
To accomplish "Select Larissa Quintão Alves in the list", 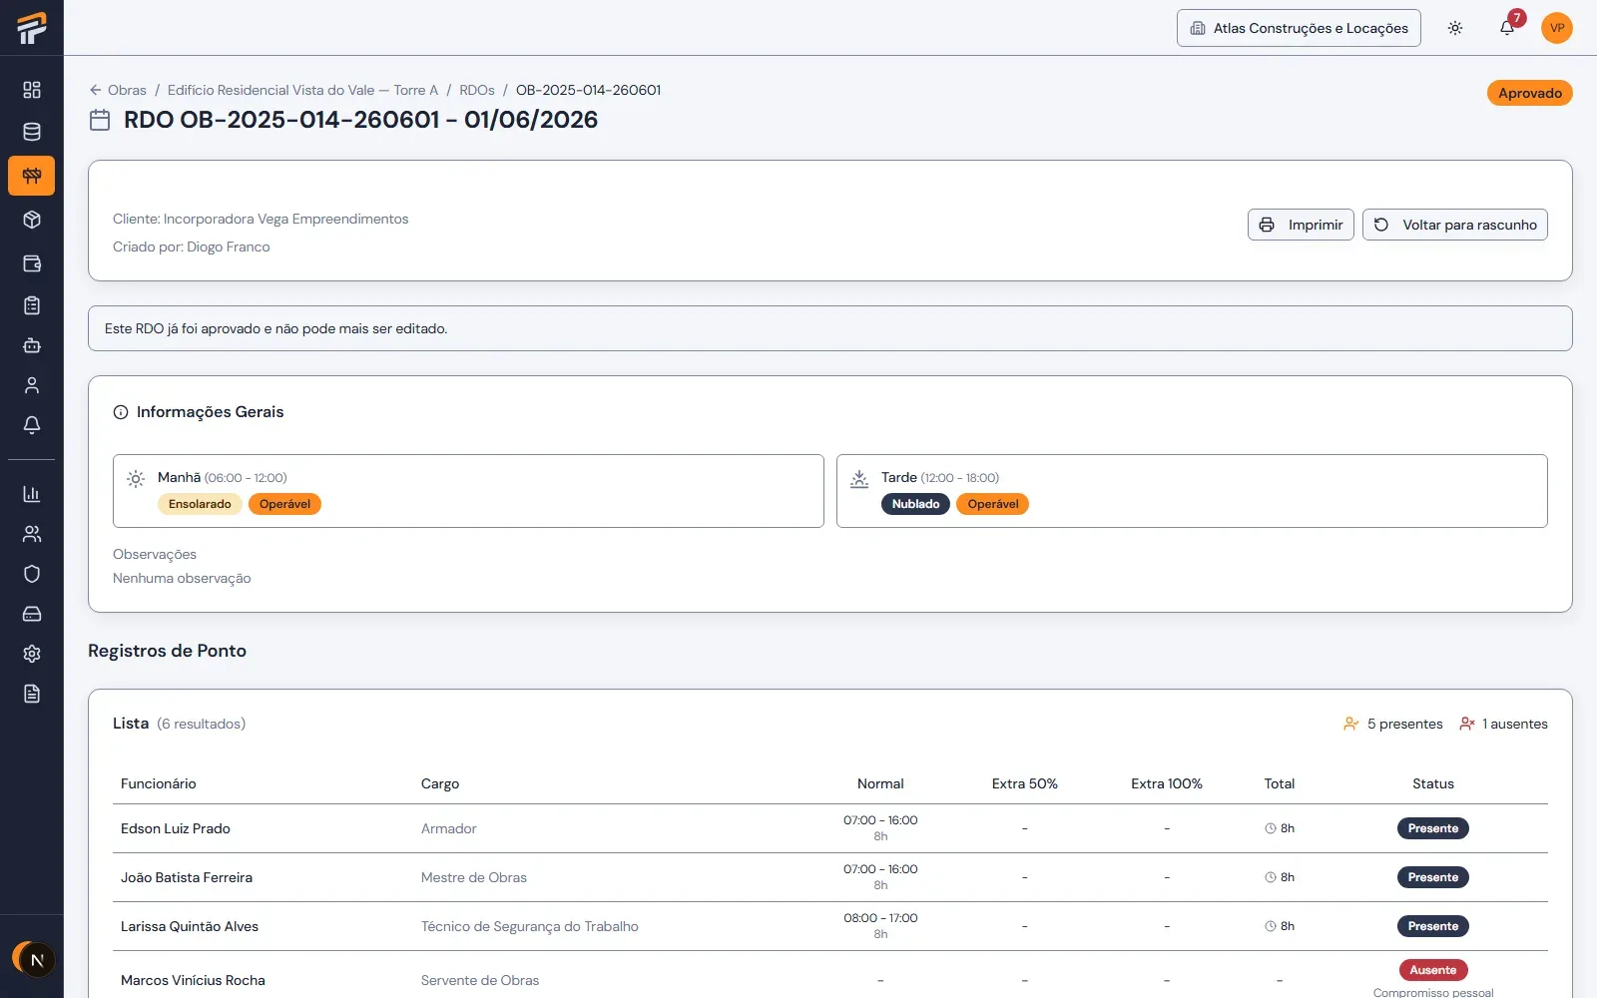I will click(x=190, y=926).
